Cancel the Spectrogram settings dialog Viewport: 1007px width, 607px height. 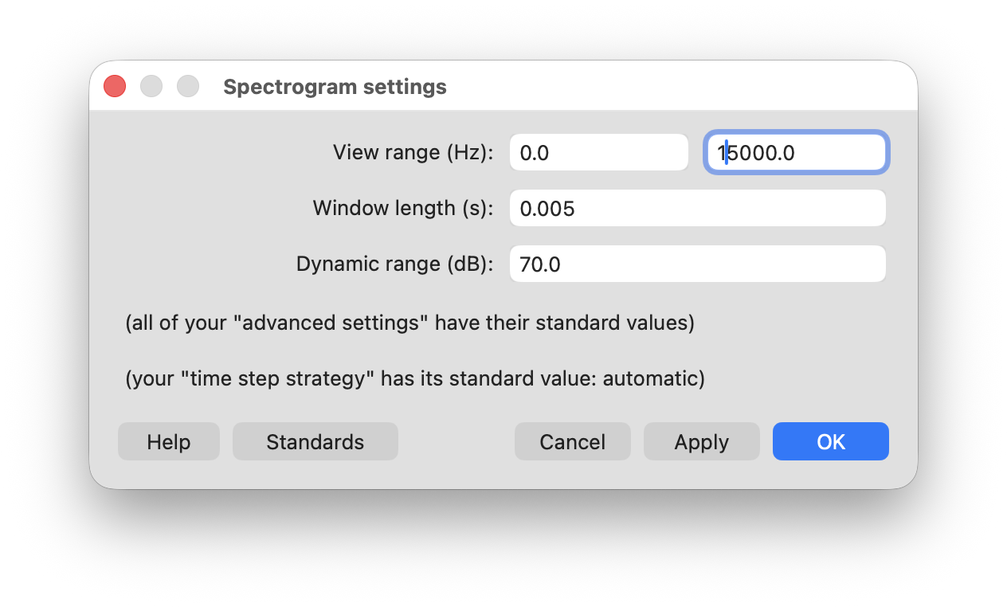pyautogui.click(x=572, y=441)
